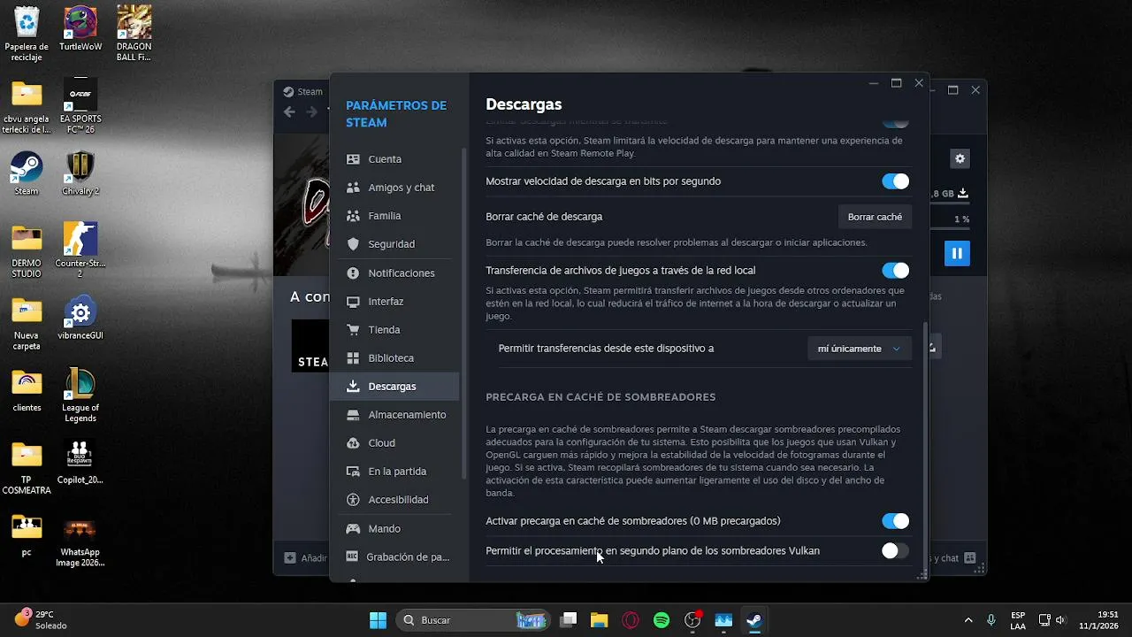Viewport: 1132px width, 637px height.
Task: Disable game file transfer over local network
Action: tap(895, 271)
